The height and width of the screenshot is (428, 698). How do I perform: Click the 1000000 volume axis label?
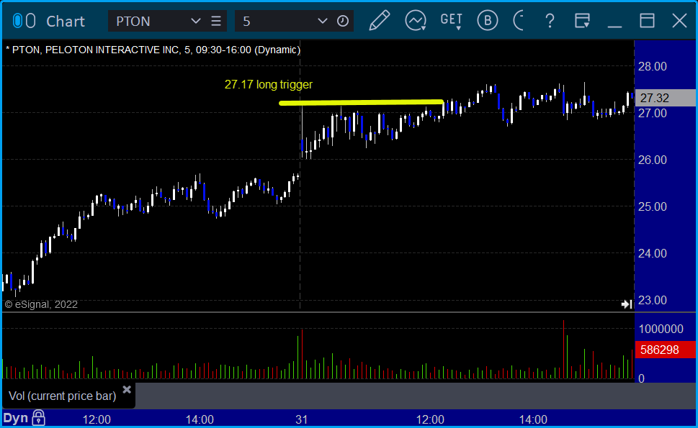point(661,329)
